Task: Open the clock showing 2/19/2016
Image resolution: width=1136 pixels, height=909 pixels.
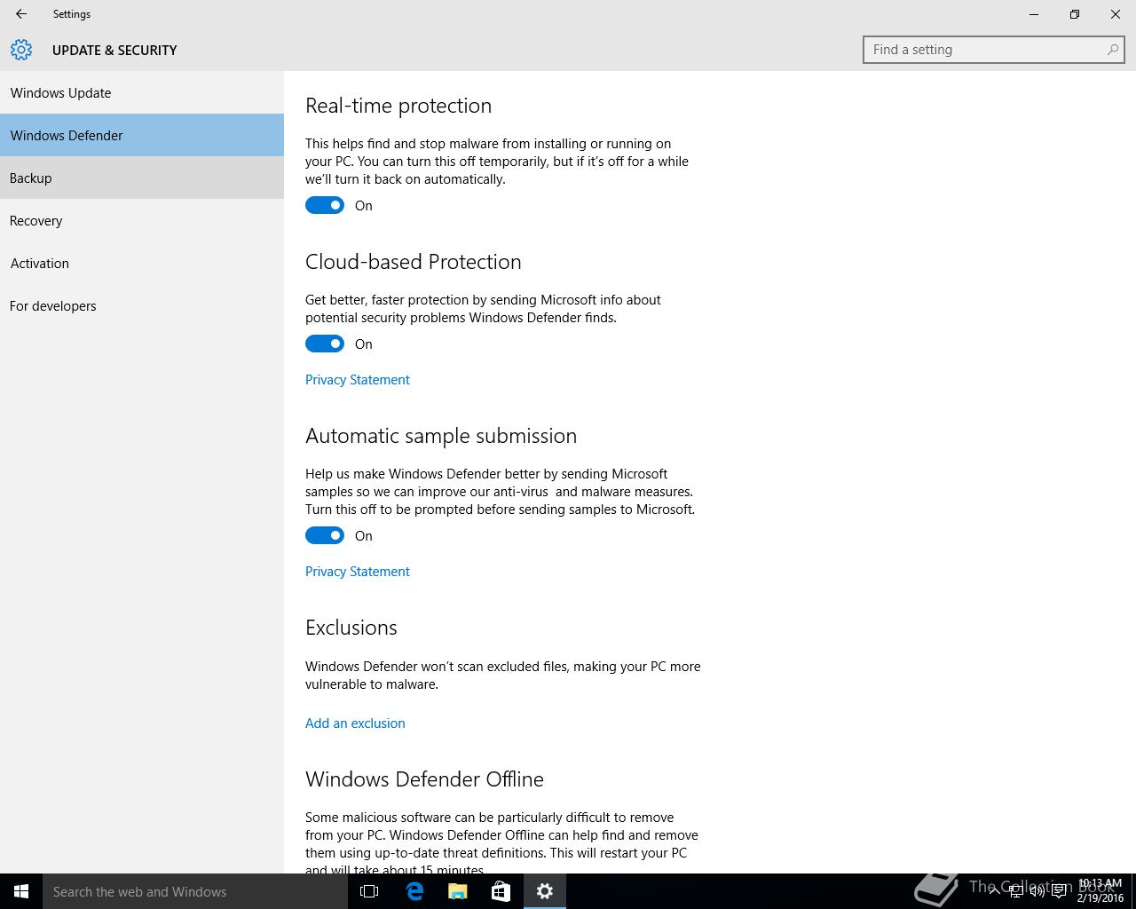Action: tap(1100, 891)
